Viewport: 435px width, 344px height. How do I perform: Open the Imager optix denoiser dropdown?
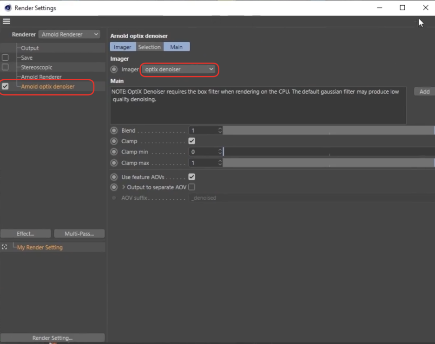coord(179,69)
